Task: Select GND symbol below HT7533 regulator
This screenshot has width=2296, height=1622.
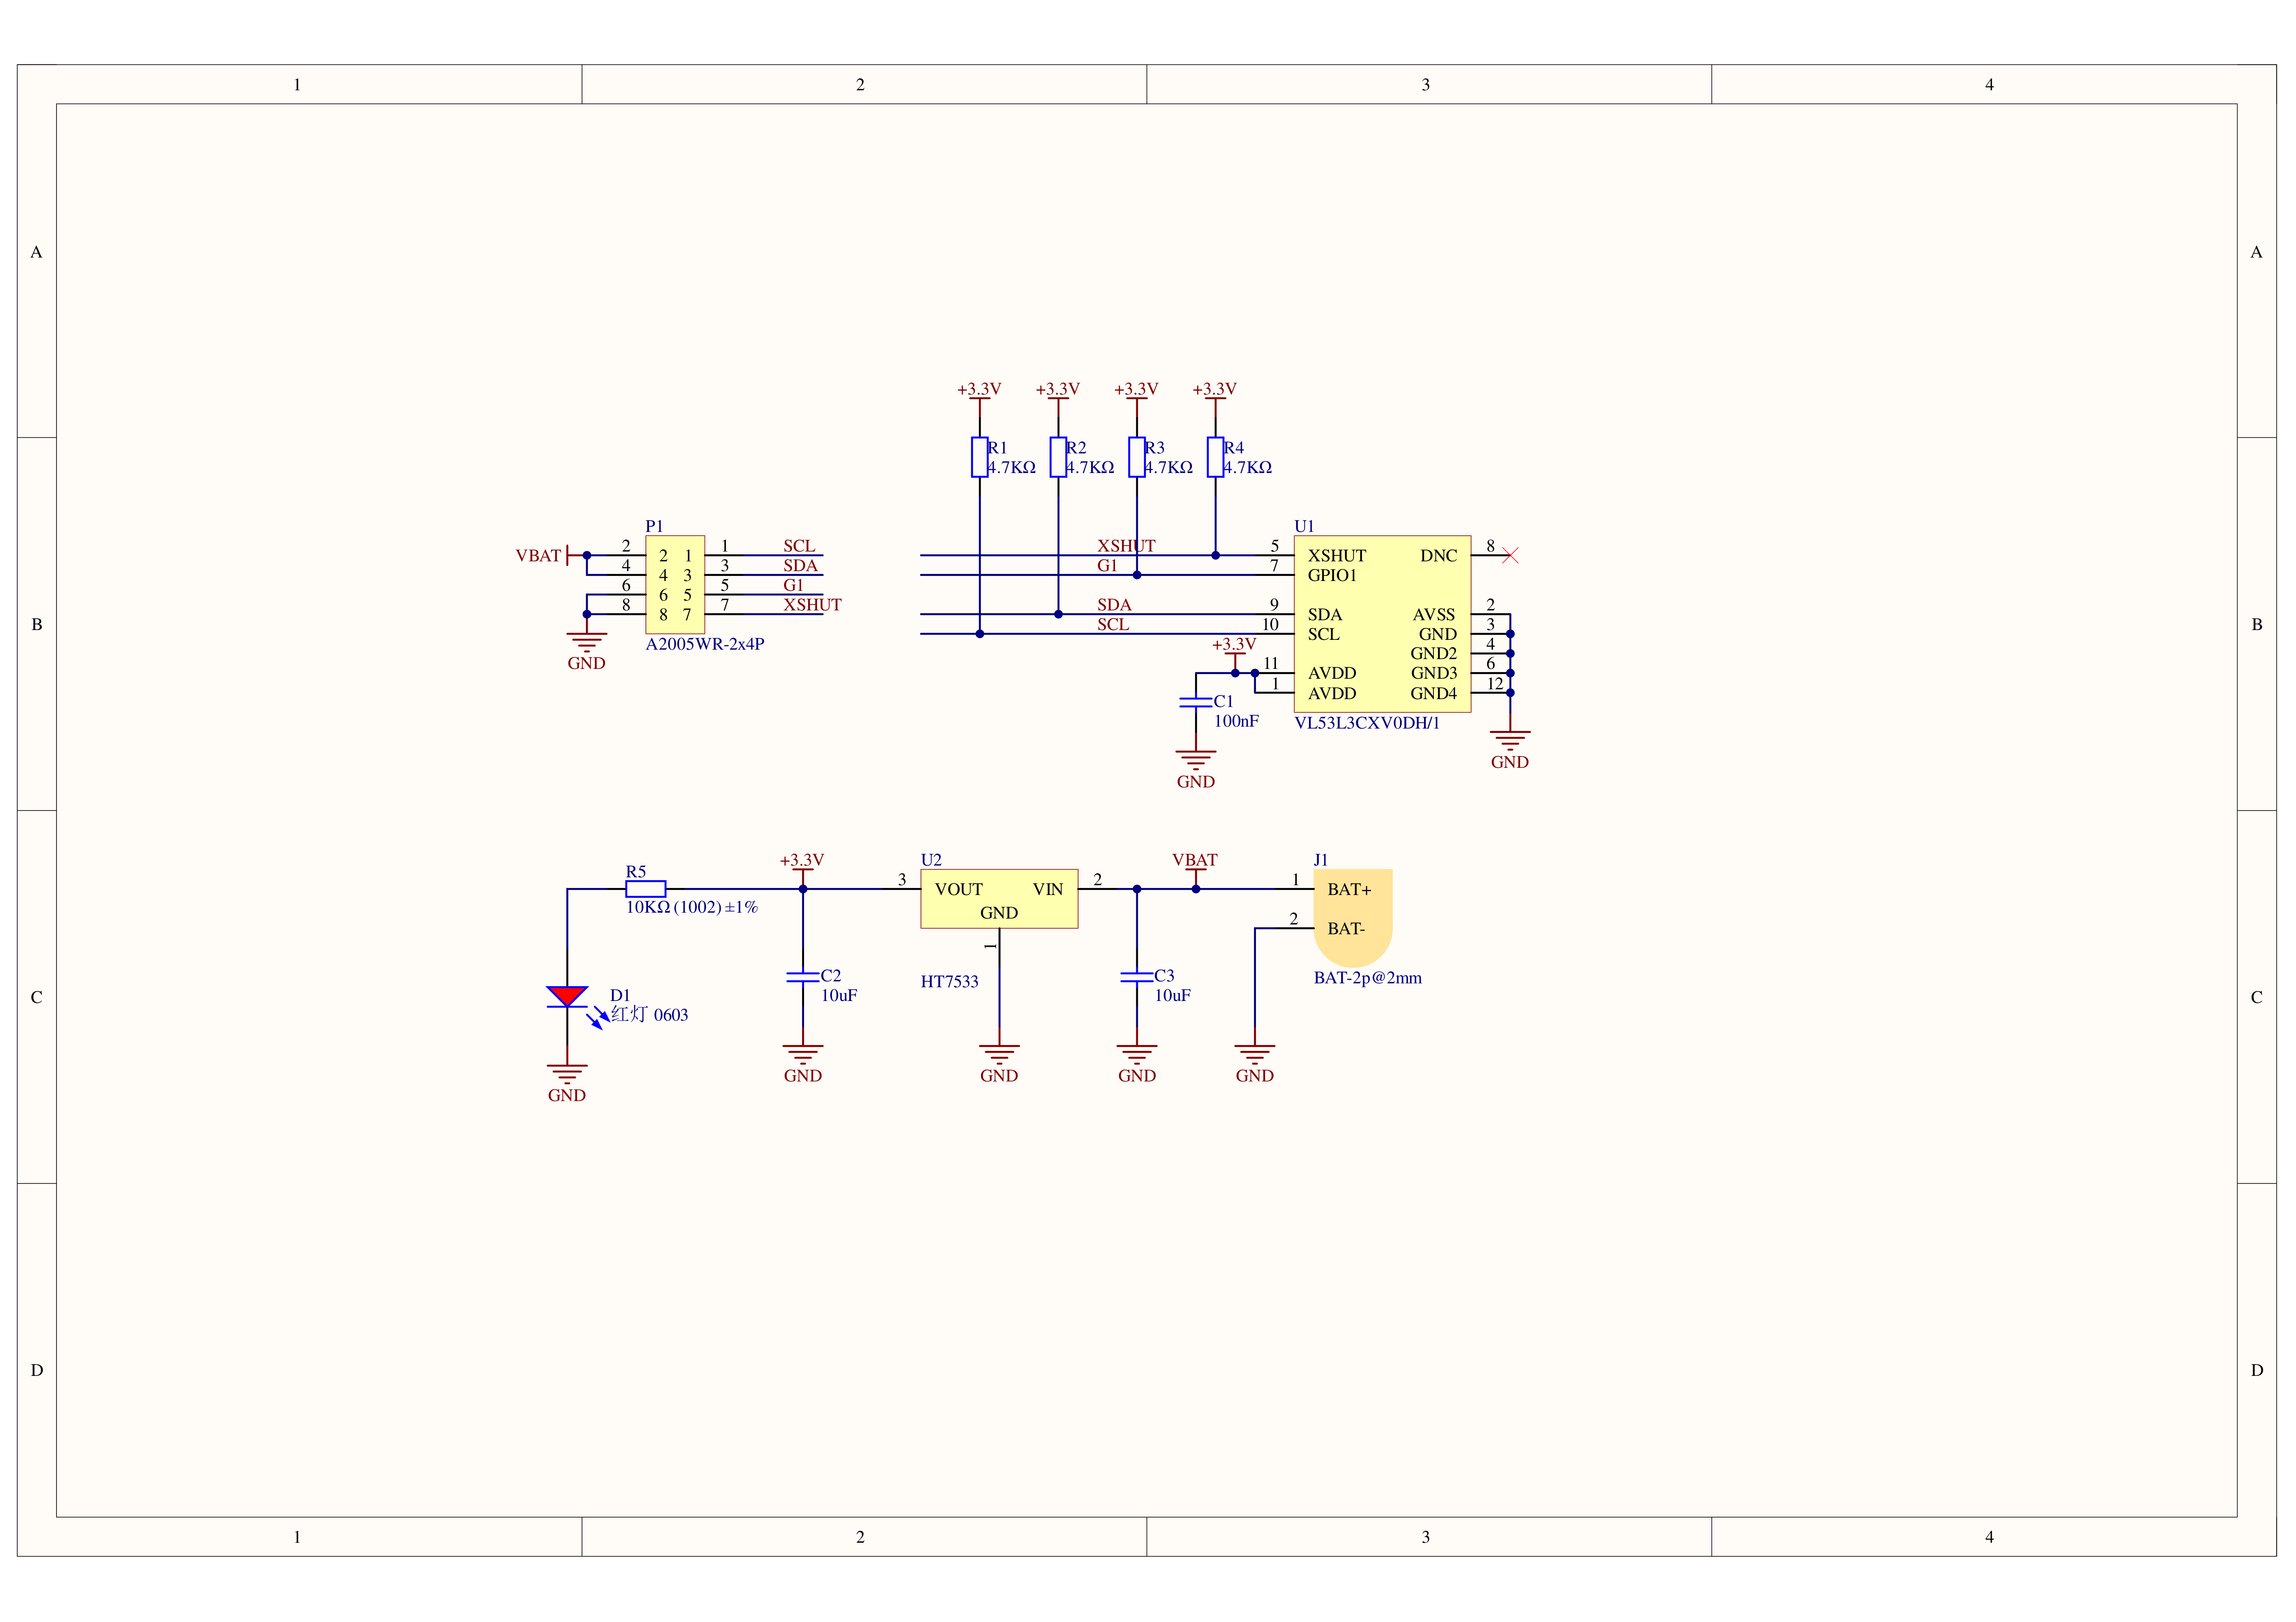Action: [999, 1055]
